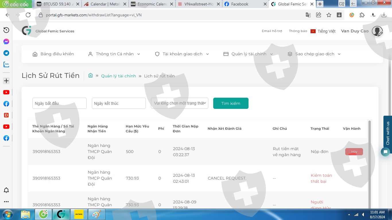Screen dimensions: 392x220
Task: Click the Nộp đơn status cell
Action: (x=319, y=152)
